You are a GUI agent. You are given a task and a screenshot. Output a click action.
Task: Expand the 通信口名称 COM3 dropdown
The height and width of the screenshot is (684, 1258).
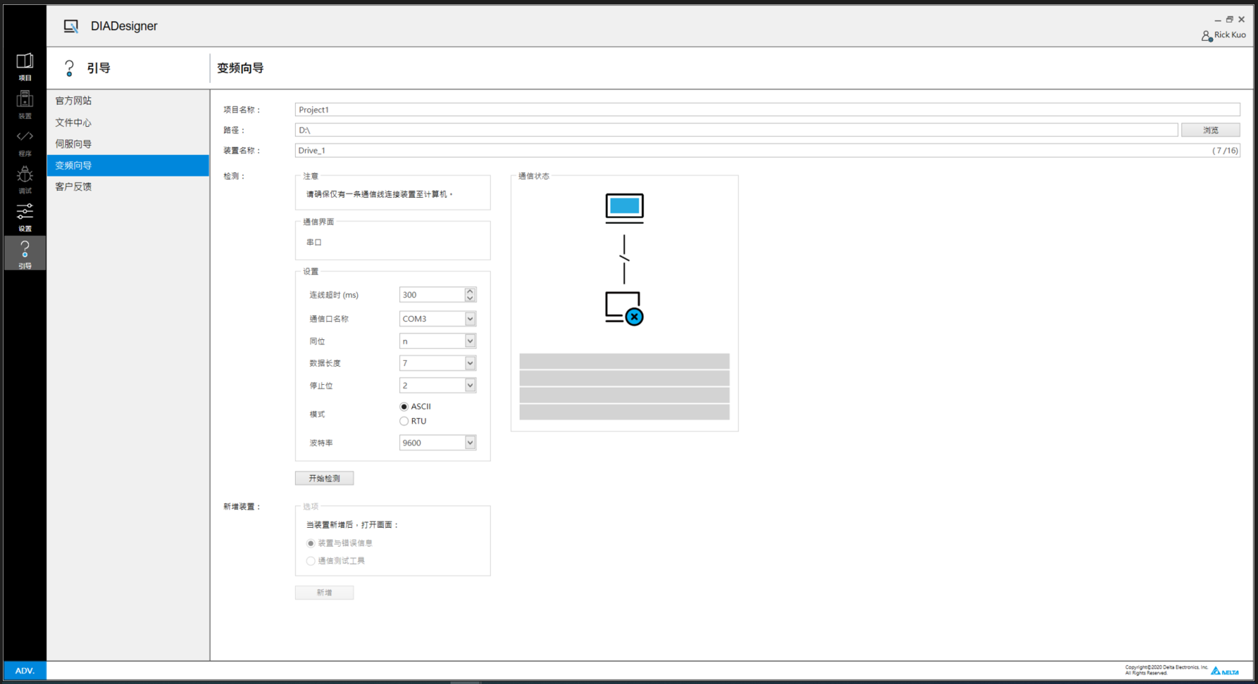(x=470, y=319)
